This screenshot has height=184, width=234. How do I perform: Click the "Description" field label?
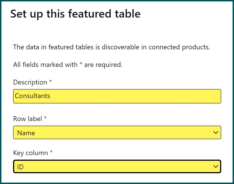coord(30,82)
